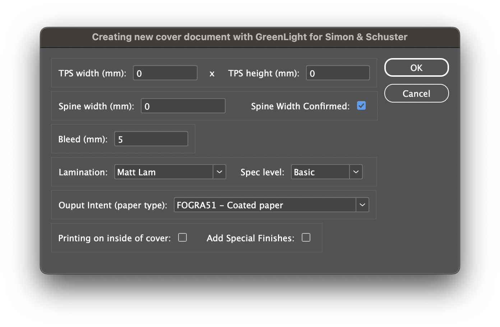Screen dimensions: 500x327
Task: Select the 'Spine Width Confirmed:' label text
Action: point(300,106)
